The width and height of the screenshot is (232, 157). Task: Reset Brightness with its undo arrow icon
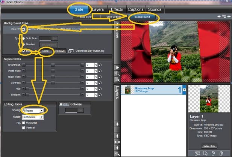click(100, 65)
